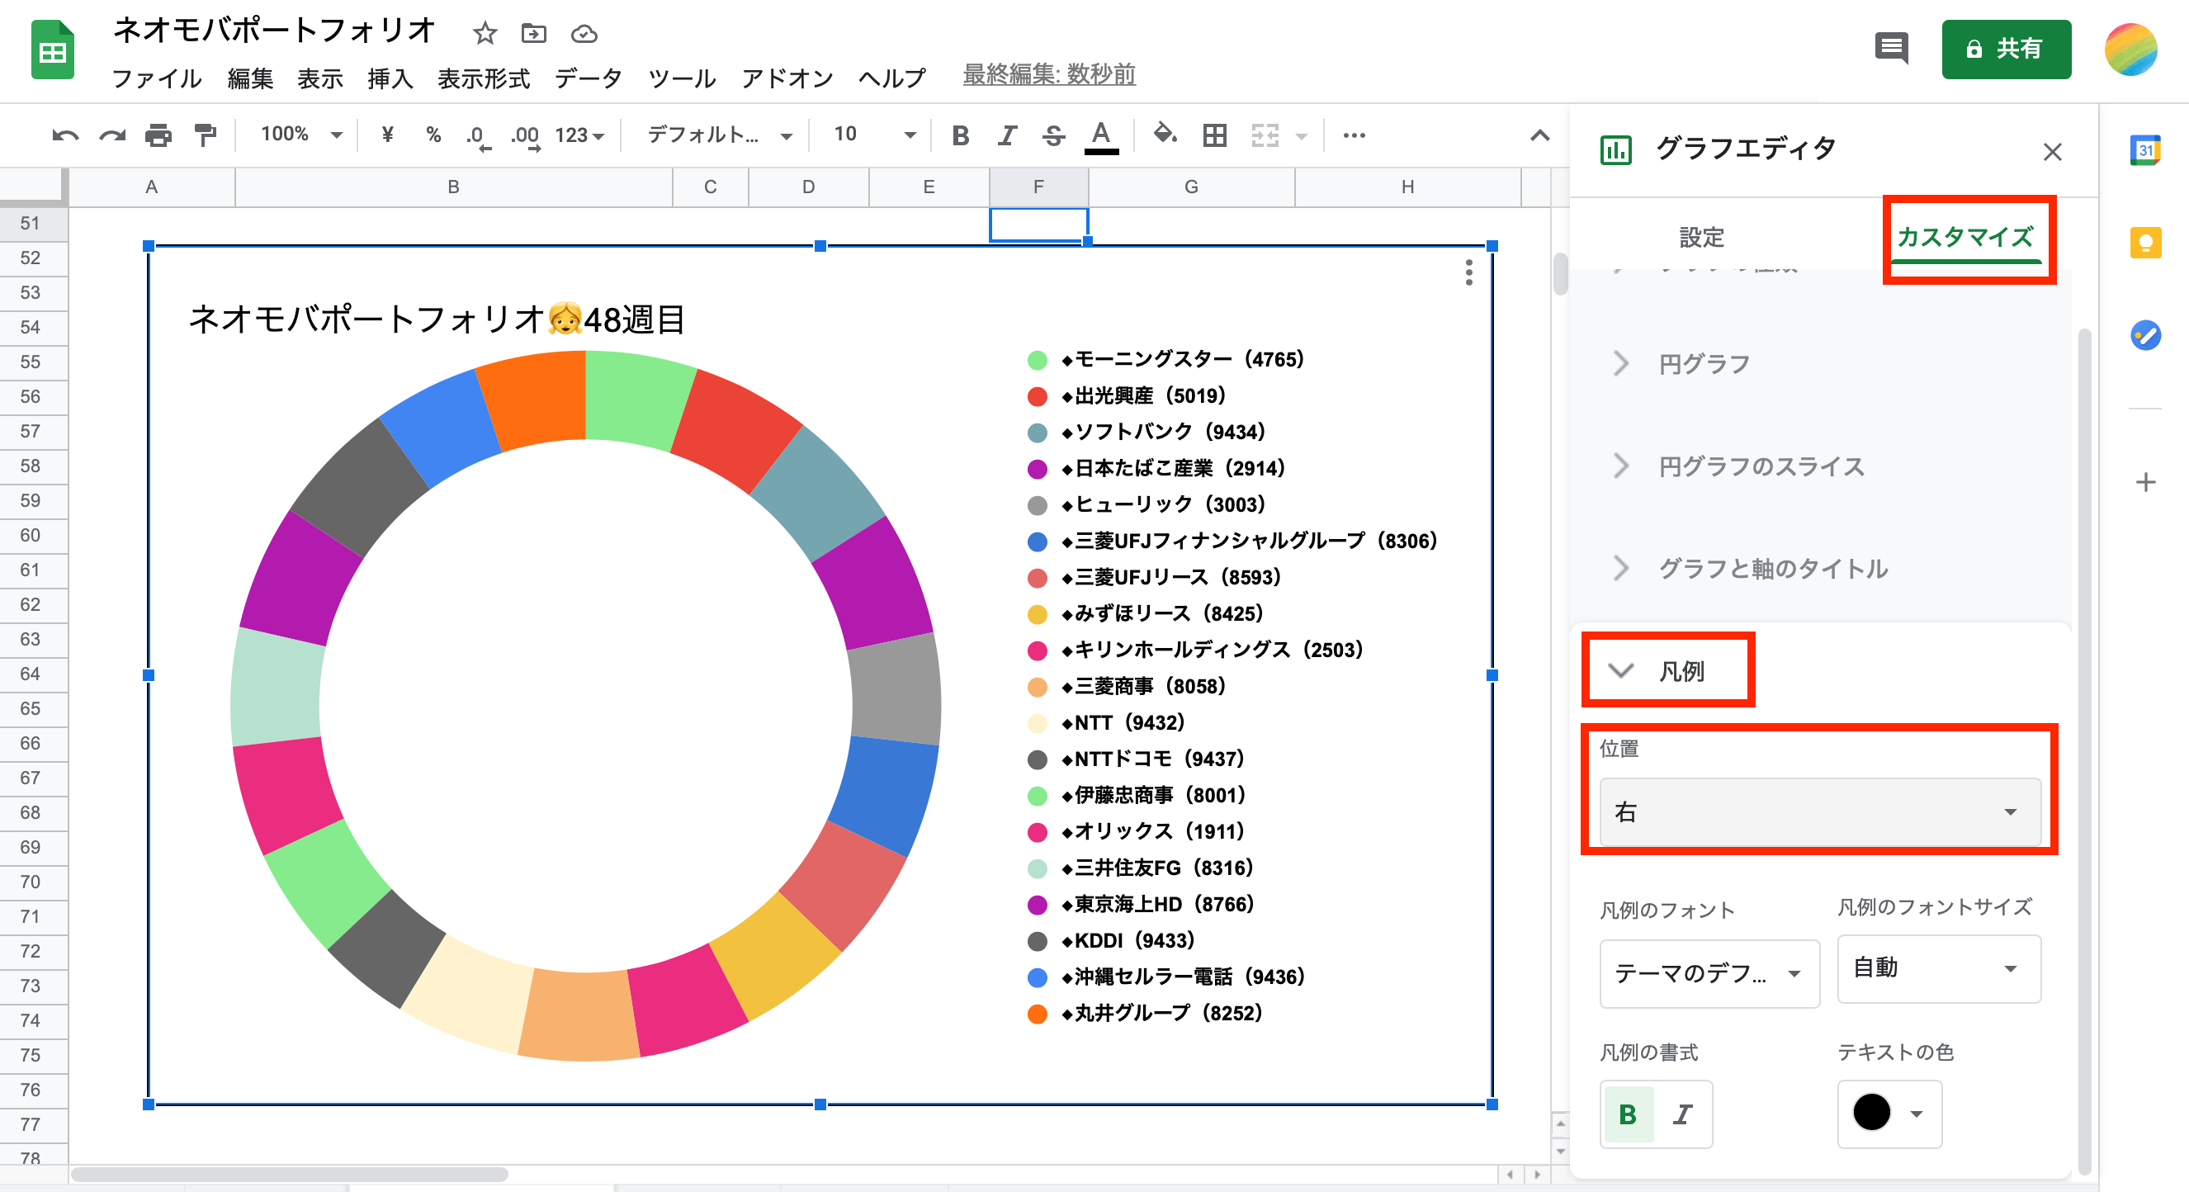
Task: Open the ツール menu
Action: point(682,78)
